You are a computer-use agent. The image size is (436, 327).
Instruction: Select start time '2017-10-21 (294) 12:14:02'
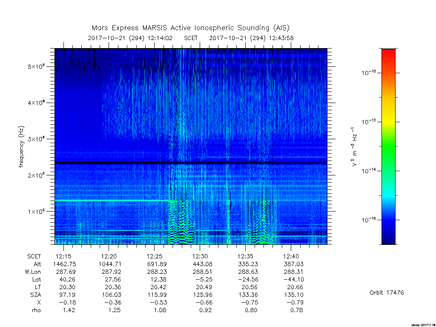click(130, 38)
